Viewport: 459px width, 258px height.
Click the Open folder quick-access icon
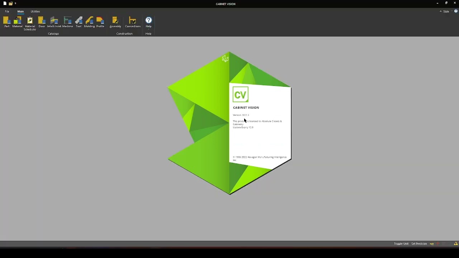pyautogui.click(x=11, y=3)
